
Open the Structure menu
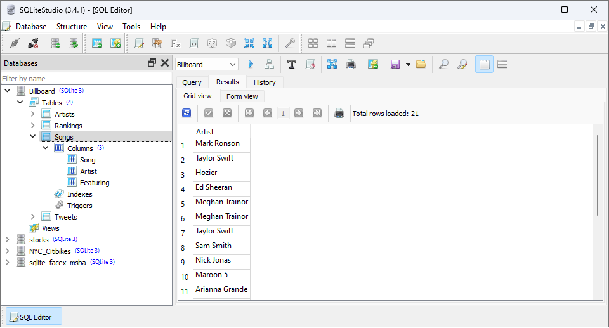pyautogui.click(x=72, y=27)
